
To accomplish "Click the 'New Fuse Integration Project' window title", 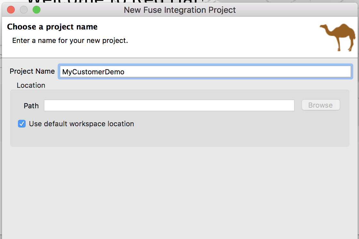I will [x=180, y=10].
